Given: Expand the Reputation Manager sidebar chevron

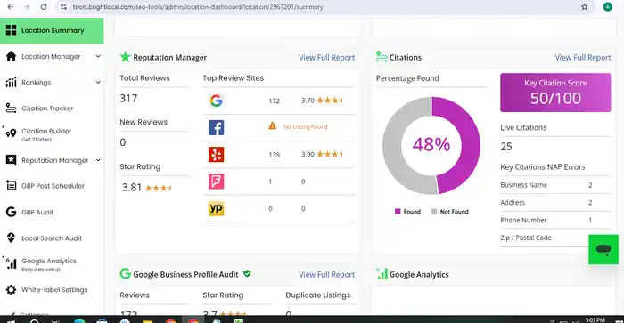Looking at the screenshot, I should coord(98,160).
